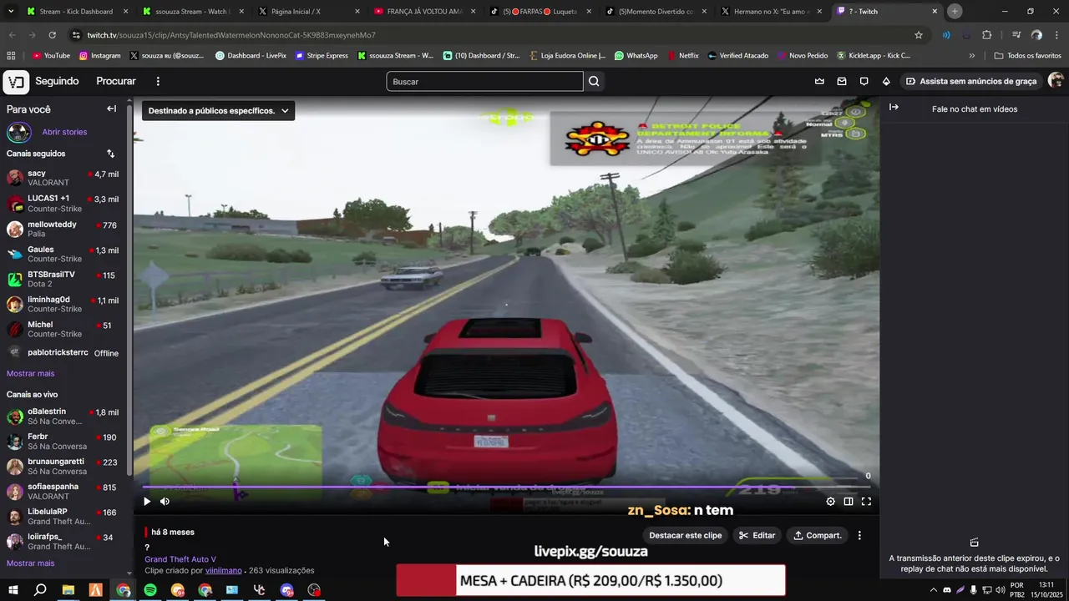1069x601 pixels.
Task: Switch to the Hermano no X tab
Action: [x=772, y=12]
